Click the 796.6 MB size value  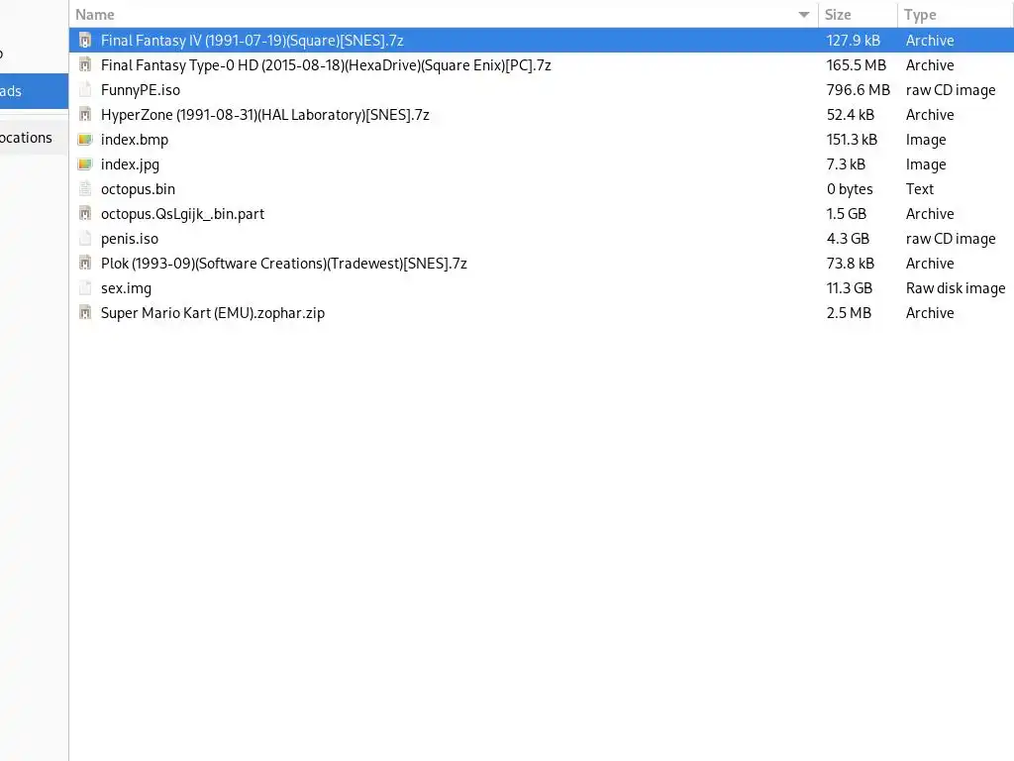[x=859, y=89]
